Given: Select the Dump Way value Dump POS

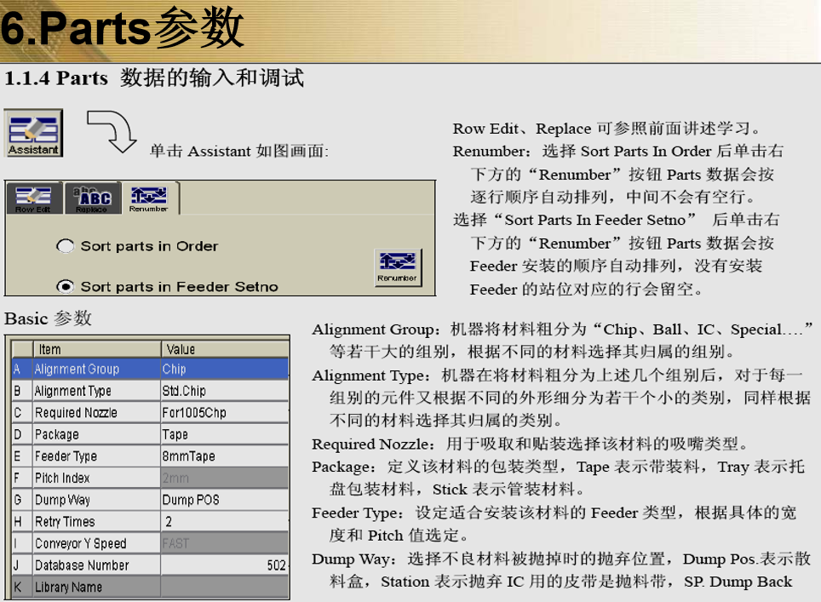Looking at the screenshot, I should 223,500.
